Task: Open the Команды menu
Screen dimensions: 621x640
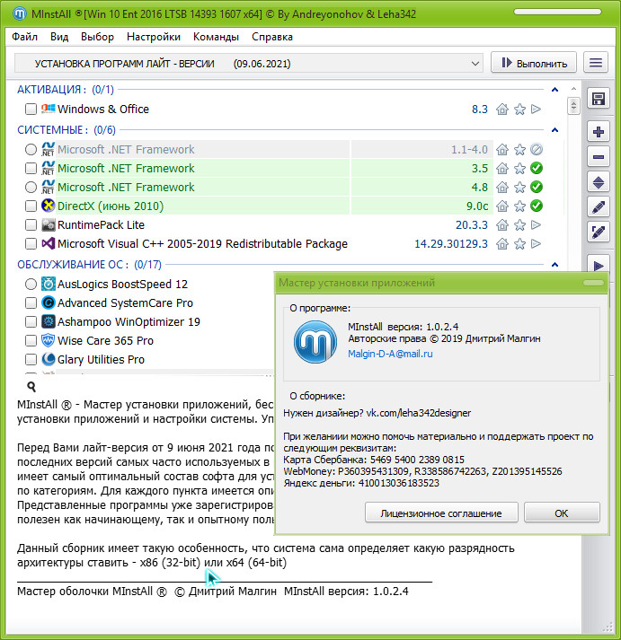Action: pos(216,38)
